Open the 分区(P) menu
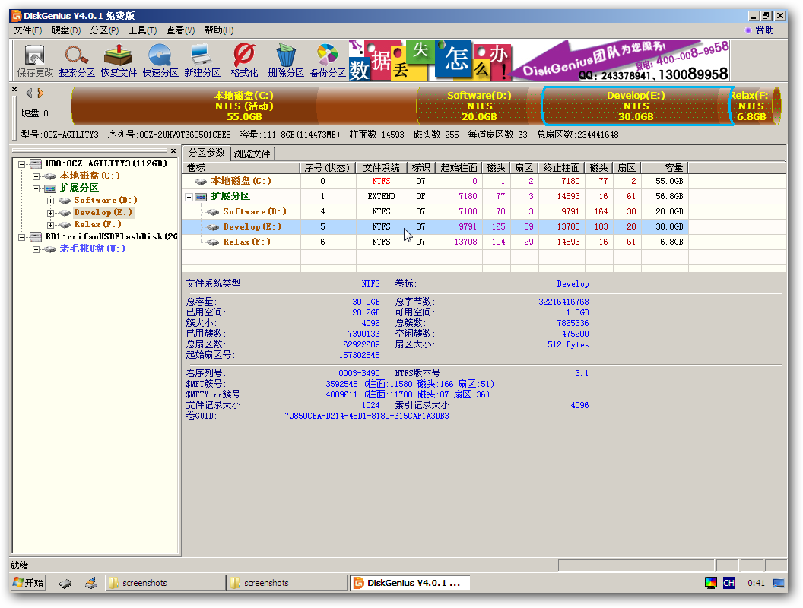 104,30
